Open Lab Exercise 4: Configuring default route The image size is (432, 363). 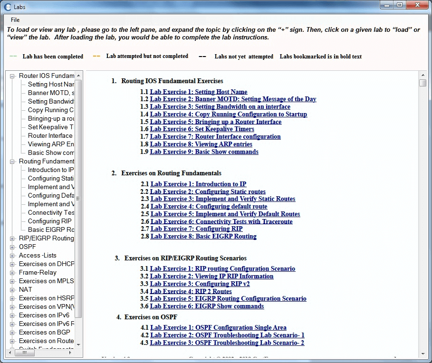[209, 206]
